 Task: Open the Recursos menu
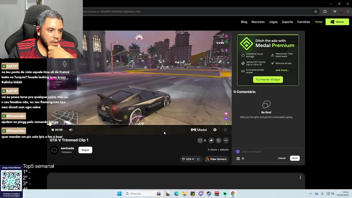(258, 22)
